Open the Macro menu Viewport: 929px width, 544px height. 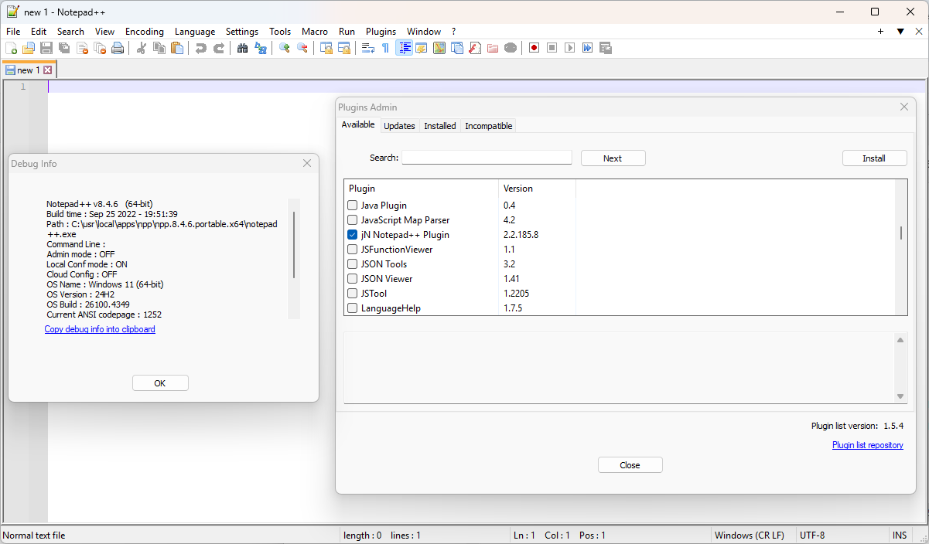click(x=315, y=32)
